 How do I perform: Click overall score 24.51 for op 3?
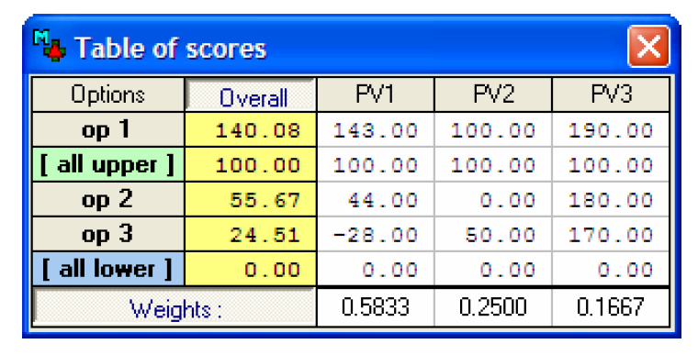[x=251, y=234]
